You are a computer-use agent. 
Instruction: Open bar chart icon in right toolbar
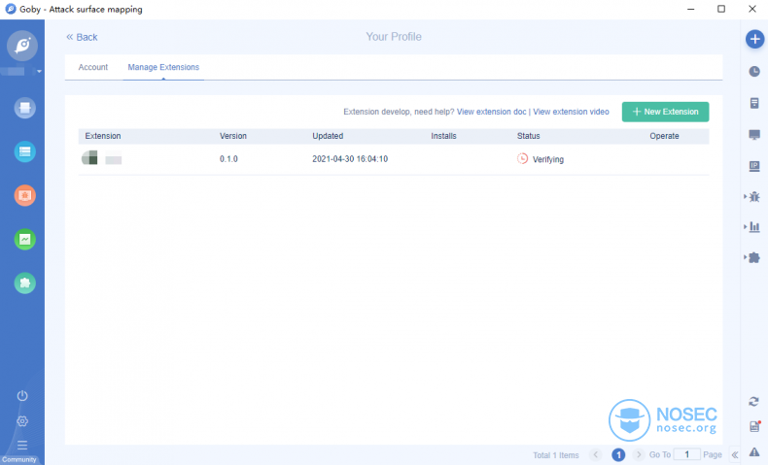[x=754, y=227]
